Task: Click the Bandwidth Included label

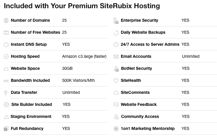Action: coord(30,80)
